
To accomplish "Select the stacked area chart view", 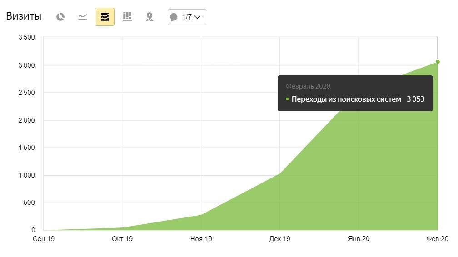I will [105, 17].
